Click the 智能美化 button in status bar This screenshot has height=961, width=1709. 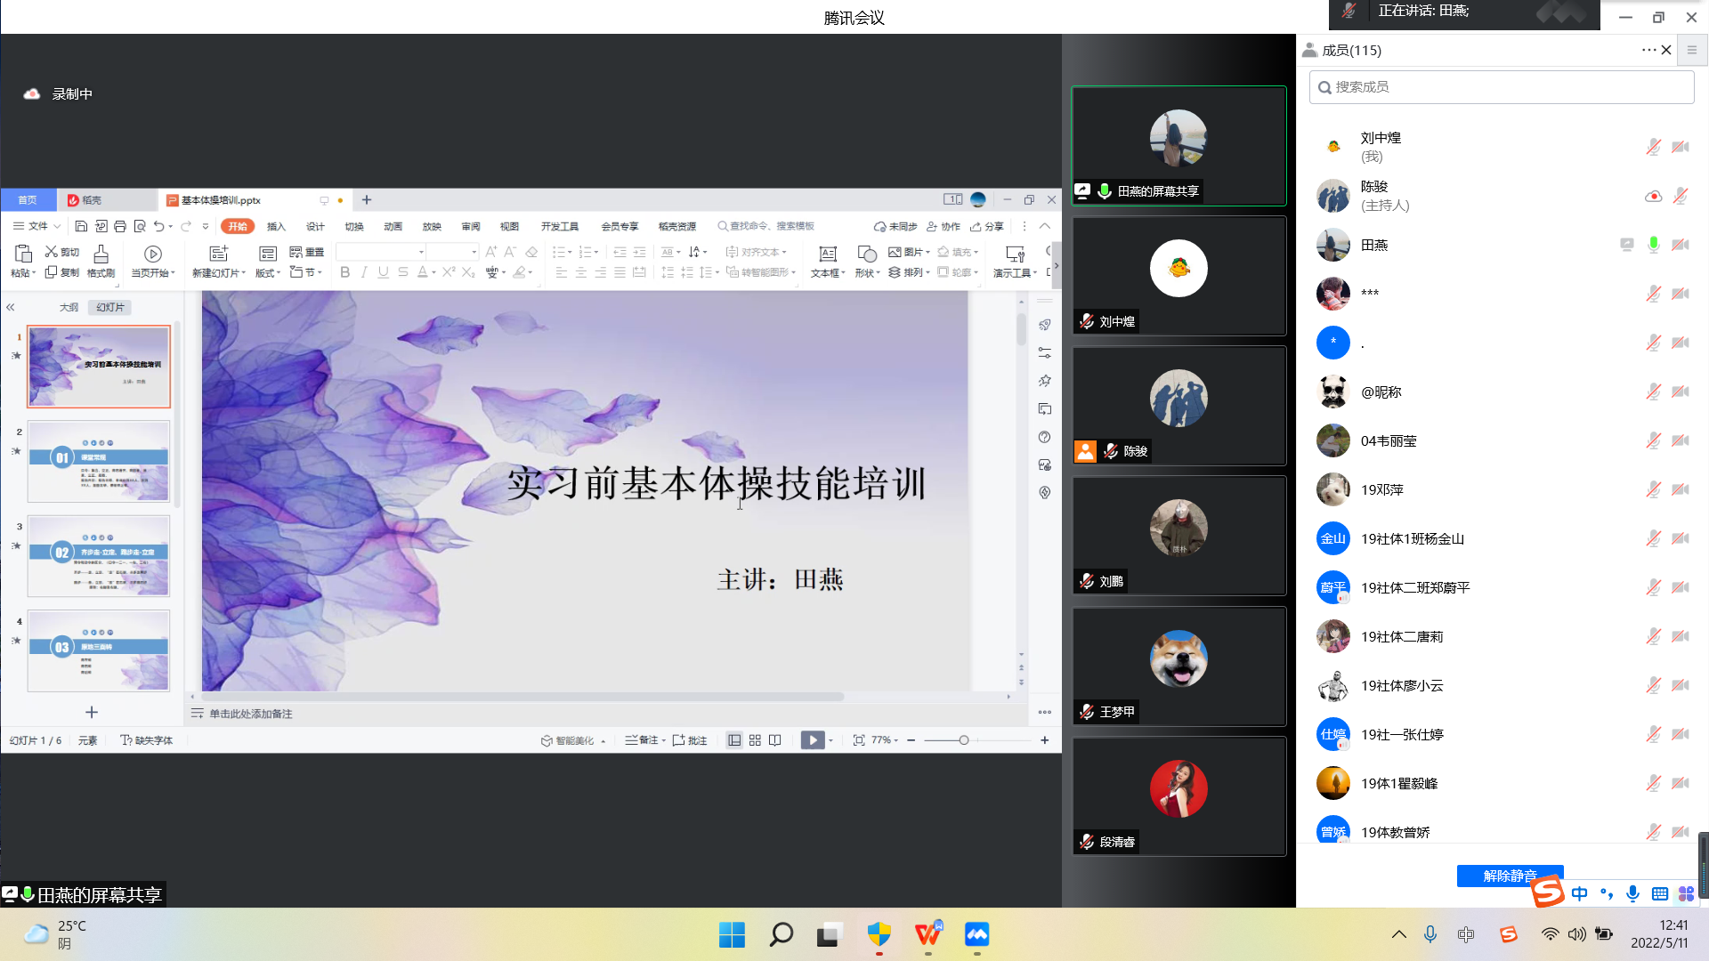pos(573,740)
